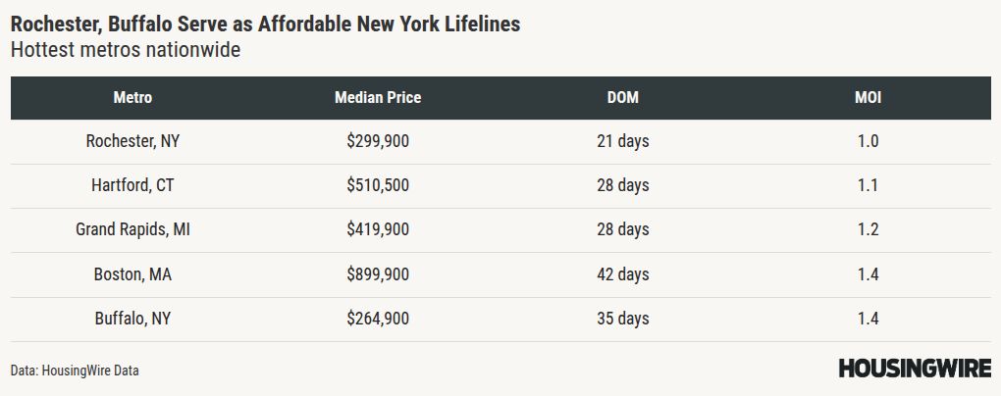Click the MOI column header
The height and width of the screenshot is (396, 1001).
(869, 98)
